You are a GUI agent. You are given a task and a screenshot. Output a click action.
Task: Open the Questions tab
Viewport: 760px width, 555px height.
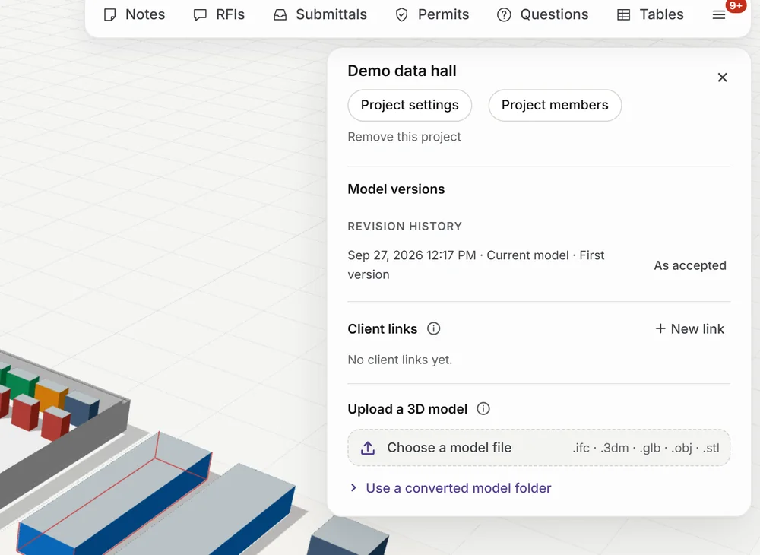tap(543, 14)
